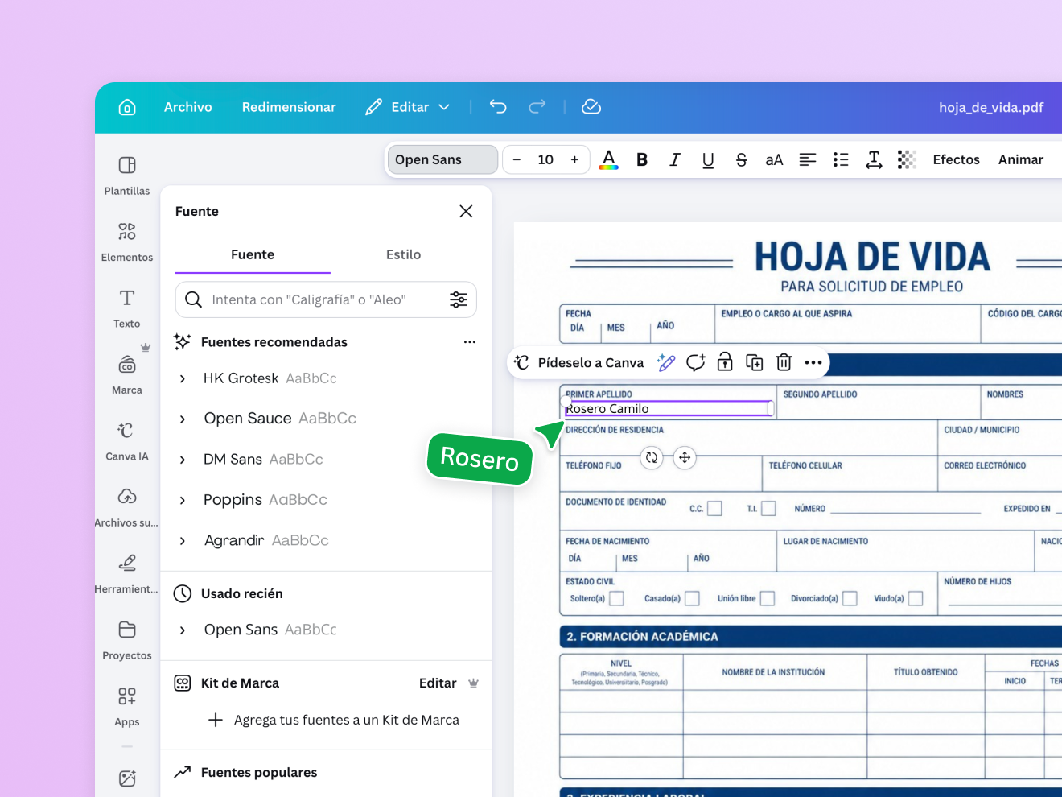Add fonts to a Kit de Marca

click(334, 720)
